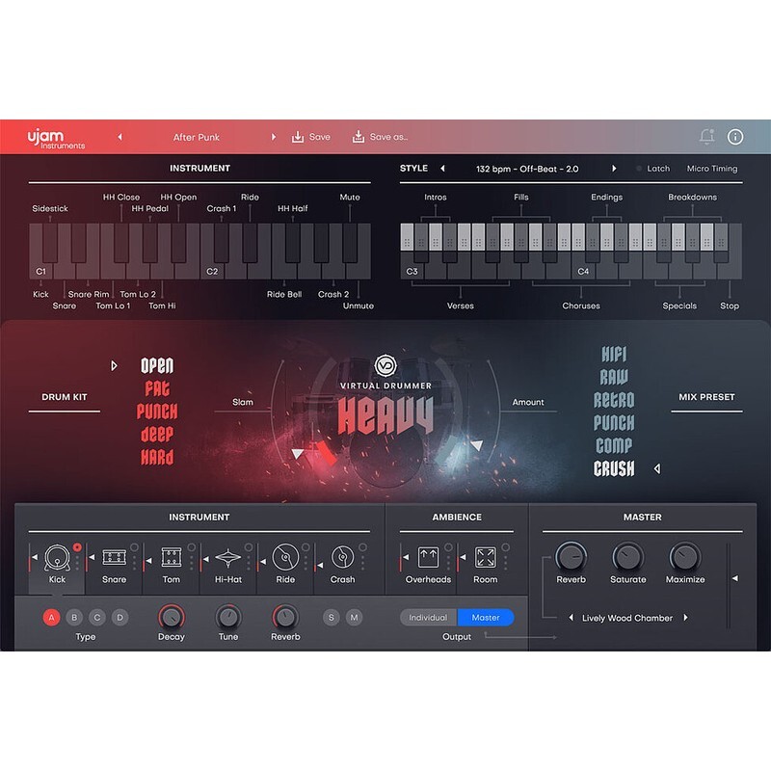771x771 pixels.
Task: Open the info icon in header
Action: click(735, 137)
